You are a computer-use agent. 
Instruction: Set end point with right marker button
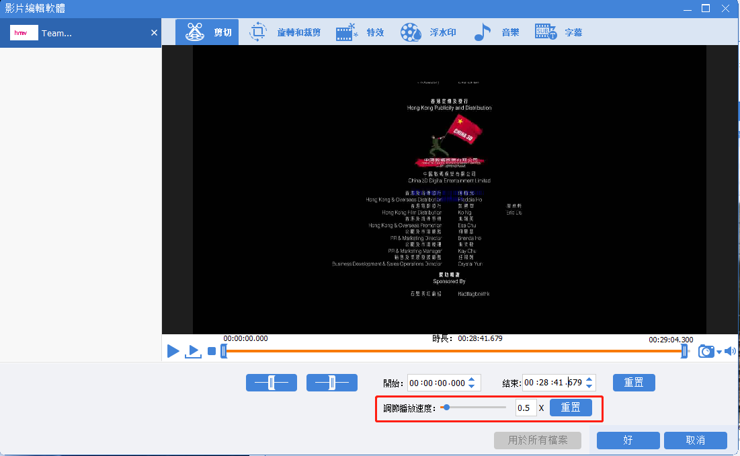[332, 383]
